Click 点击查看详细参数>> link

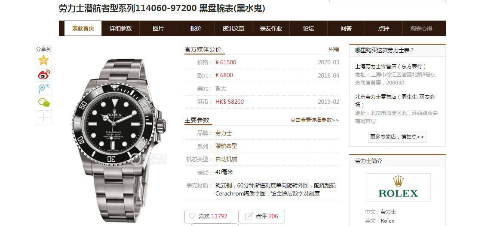pos(314,120)
